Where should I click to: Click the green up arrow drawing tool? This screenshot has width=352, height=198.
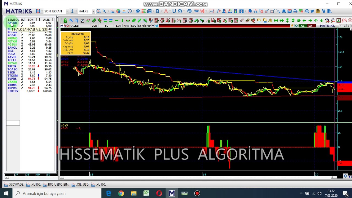coord(316,21)
